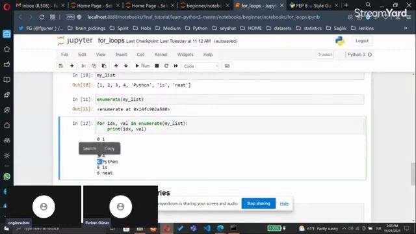Open the Kernel menu
The height and width of the screenshot is (234, 416).
pyautogui.click(x=161, y=55)
